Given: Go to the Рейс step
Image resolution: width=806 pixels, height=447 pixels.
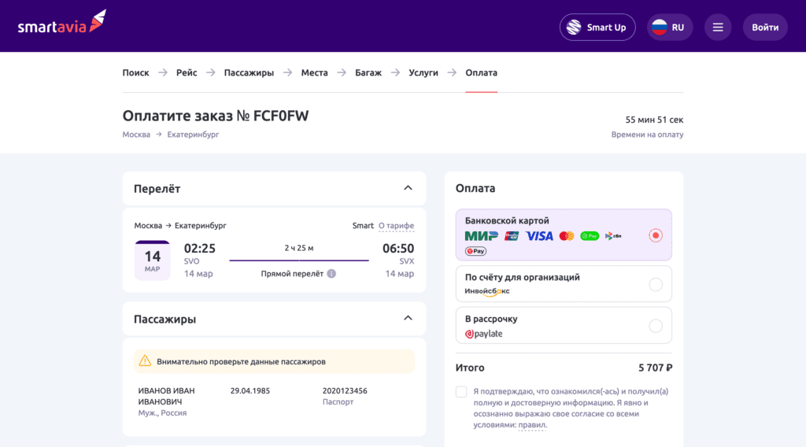Looking at the screenshot, I should pos(187,73).
